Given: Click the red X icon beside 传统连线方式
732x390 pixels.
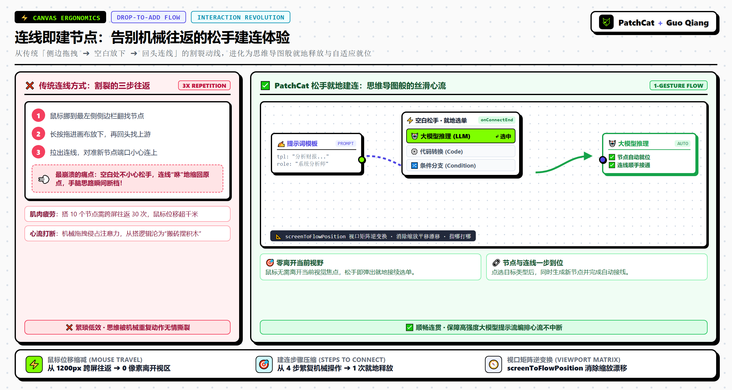Looking at the screenshot, I should point(30,86).
